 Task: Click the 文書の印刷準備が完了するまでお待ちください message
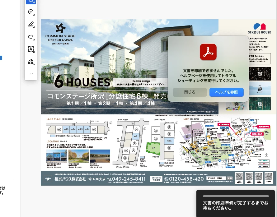[235, 205]
